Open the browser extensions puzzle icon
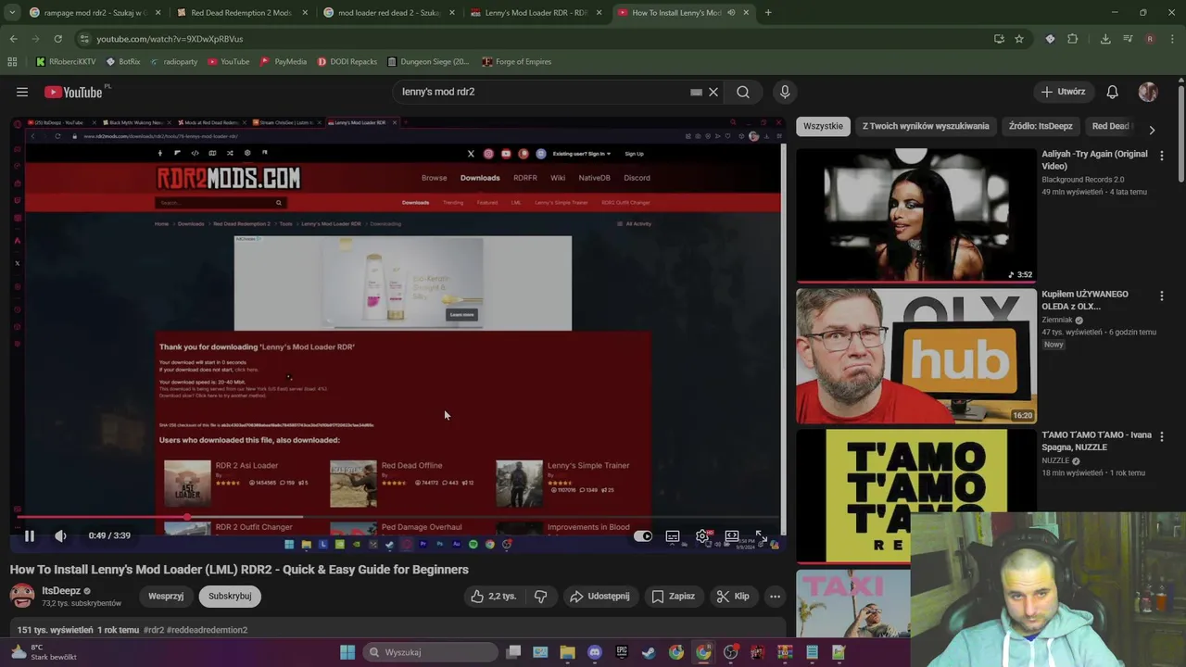Screen dimensions: 1186x667 pos(1073,39)
